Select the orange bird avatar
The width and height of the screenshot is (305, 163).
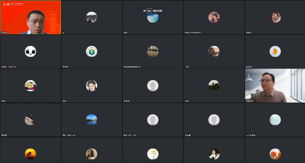tap(275, 51)
